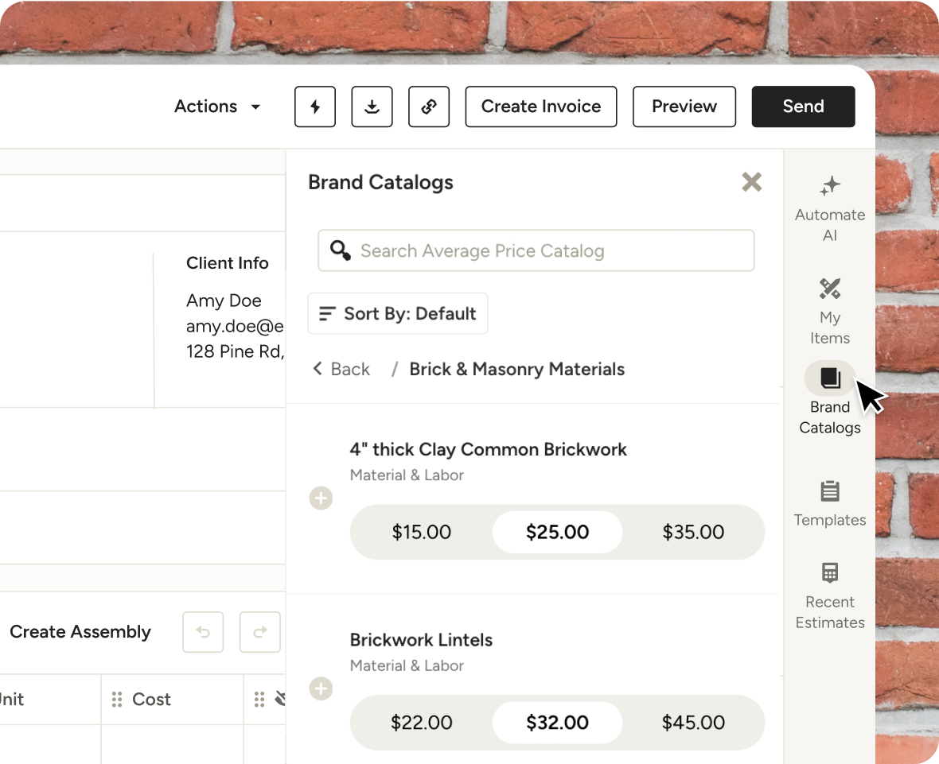Viewport: 939px width, 764px height.
Task: Open the Templates clipboard icon
Action: 830,491
